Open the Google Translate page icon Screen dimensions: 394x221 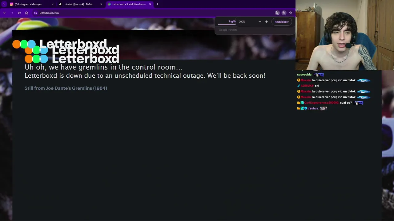coord(277,13)
